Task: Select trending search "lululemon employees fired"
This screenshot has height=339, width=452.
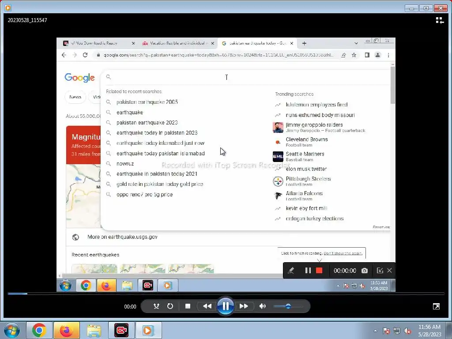Action: (x=316, y=105)
